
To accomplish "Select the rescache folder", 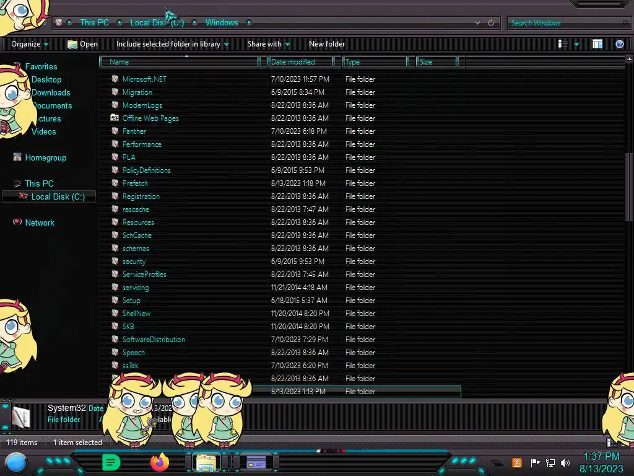I will pos(136,209).
